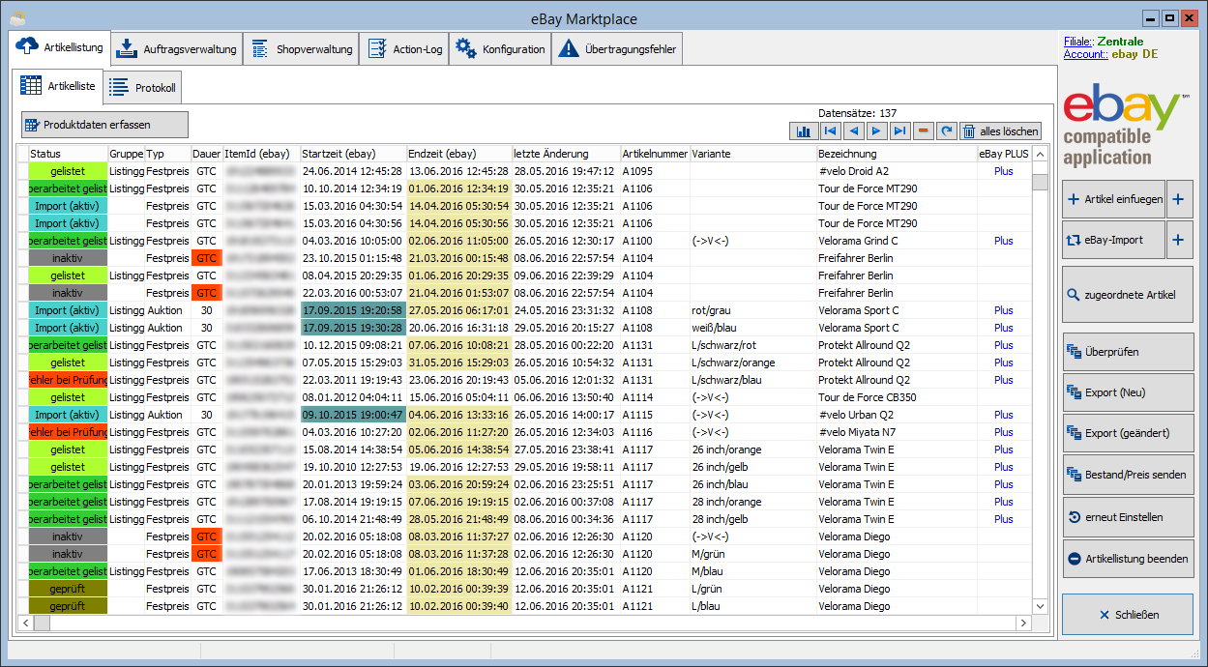This screenshot has width=1208, height=667.
Task: Jump to last record in navigator
Action: point(899,131)
